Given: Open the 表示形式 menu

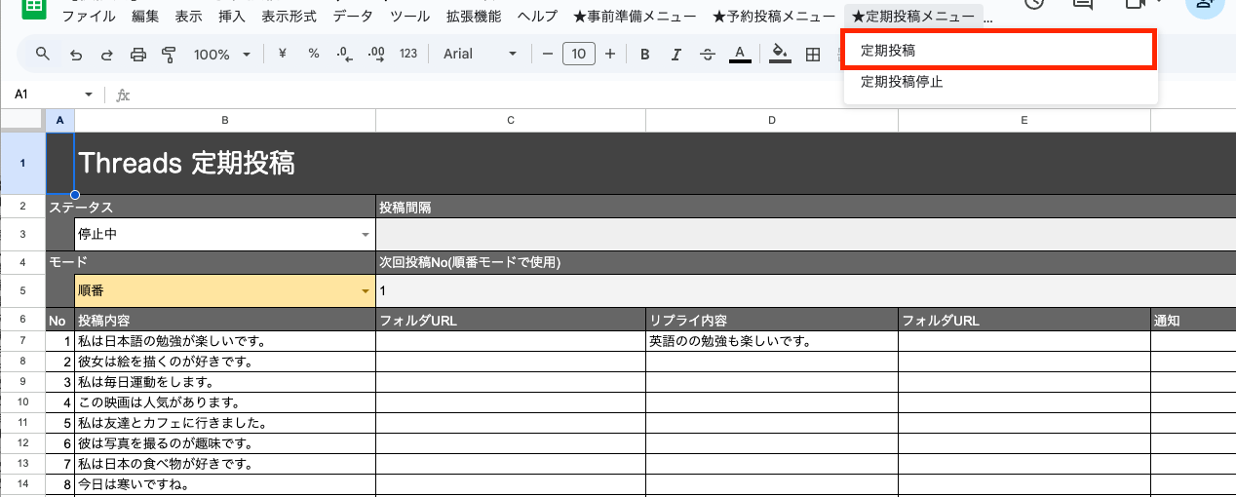Looking at the screenshot, I should [x=290, y=17].
